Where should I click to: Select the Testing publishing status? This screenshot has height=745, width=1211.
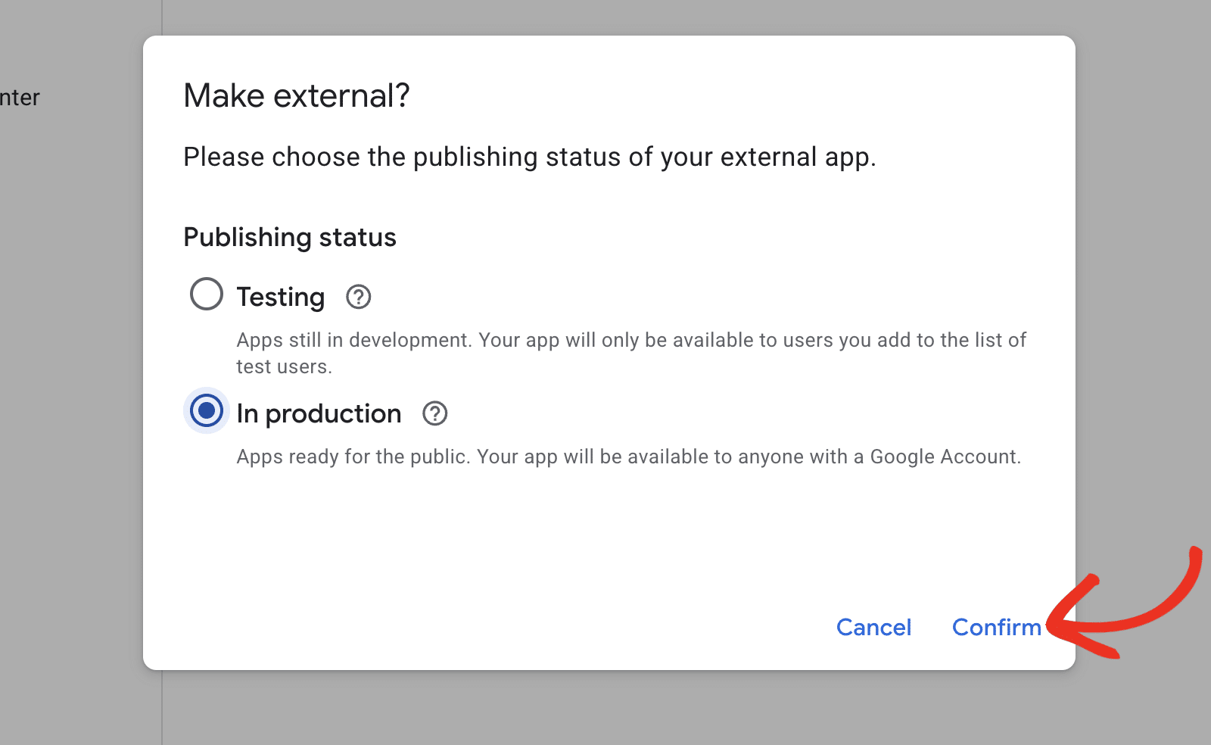pyautogui.click(x=205, y=294)
